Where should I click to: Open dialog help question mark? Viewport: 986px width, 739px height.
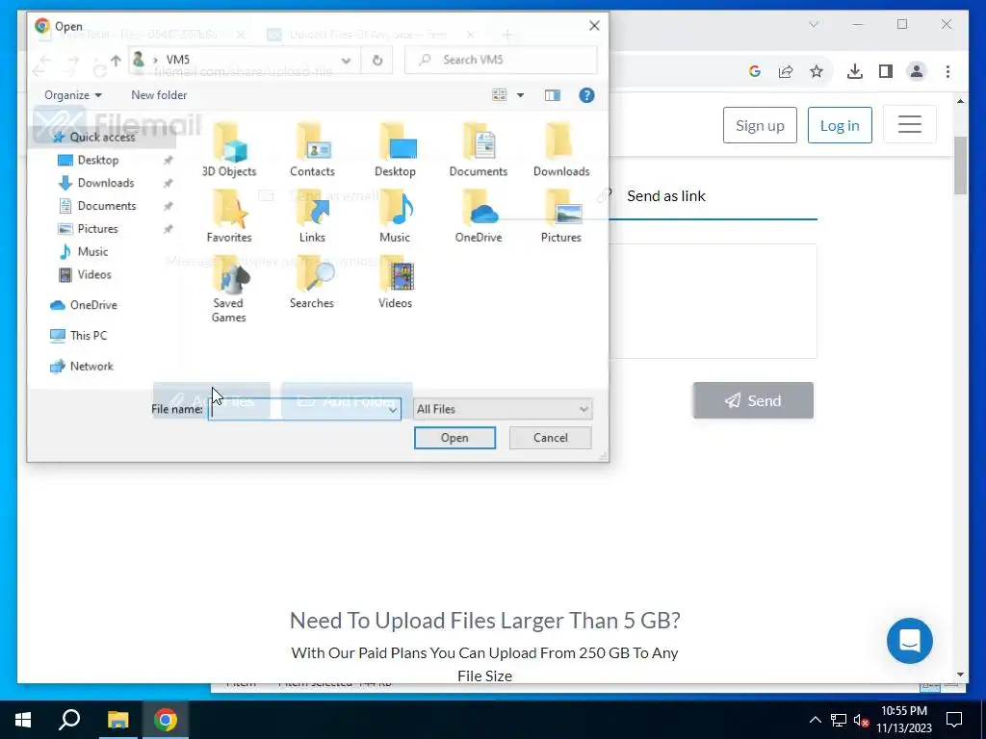pyautogui.click(x=586, y=95)
